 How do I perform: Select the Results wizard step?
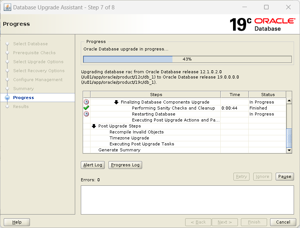click(x=21, y=107)
